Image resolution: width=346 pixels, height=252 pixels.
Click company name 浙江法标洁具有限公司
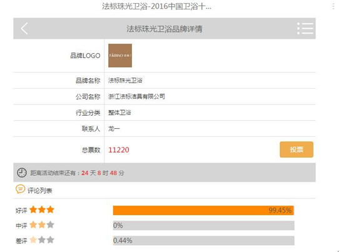pyautogui.click(x=136, y=96)
